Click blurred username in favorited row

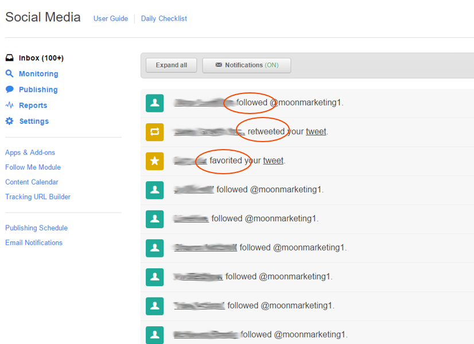tap(190, 161)
